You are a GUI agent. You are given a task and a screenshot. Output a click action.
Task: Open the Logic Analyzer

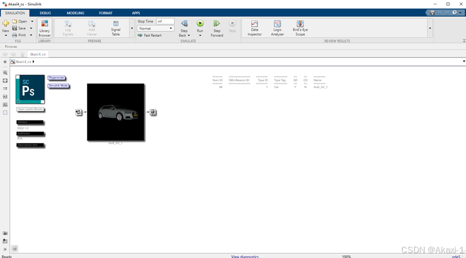pyautogui.click(x=277, y=28)
